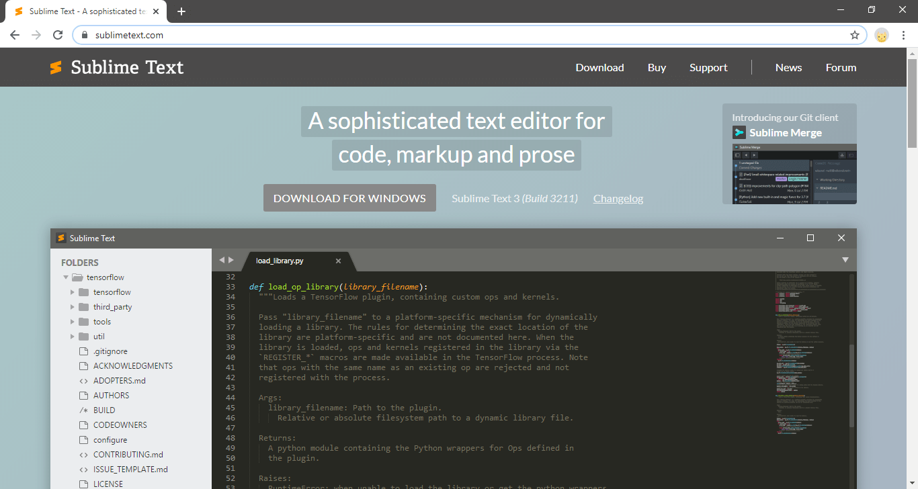Open a new tab with the plus button
Image resolution: width=918 pixels, height=489 pixels.
coord(181,11)
